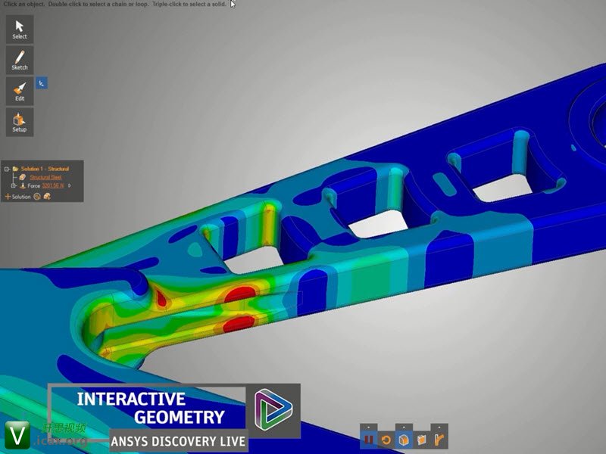Viewport: 606px width, 454px height.
Task: Click the last icon in the Solution row
Action: (46, 197)
